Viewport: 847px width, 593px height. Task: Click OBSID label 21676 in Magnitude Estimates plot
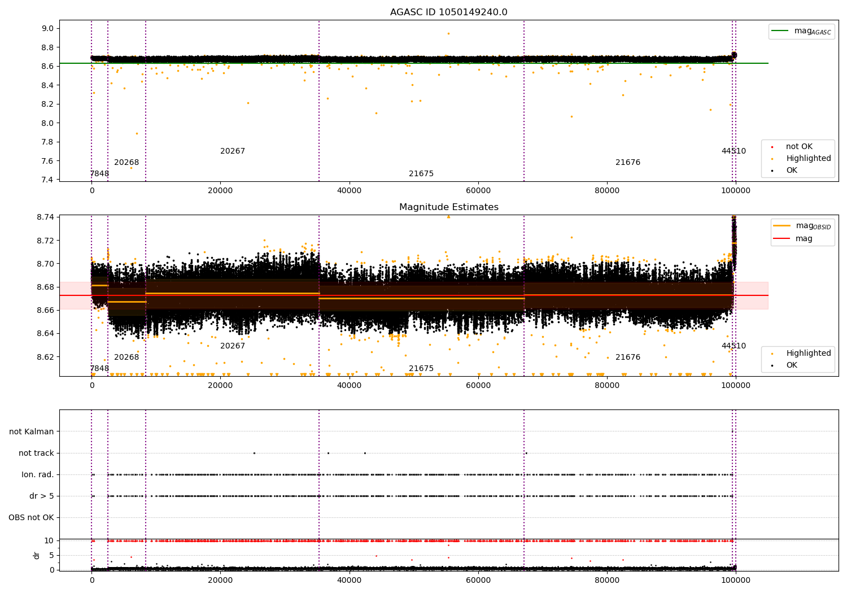coord(628,357)
